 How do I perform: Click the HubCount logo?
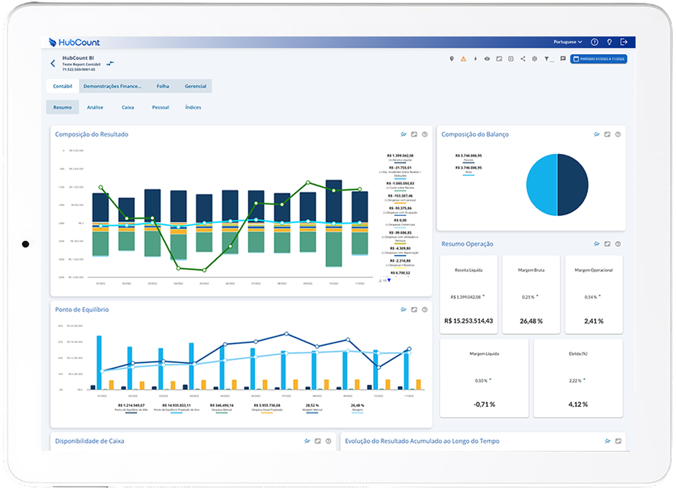tap(74, 42)
